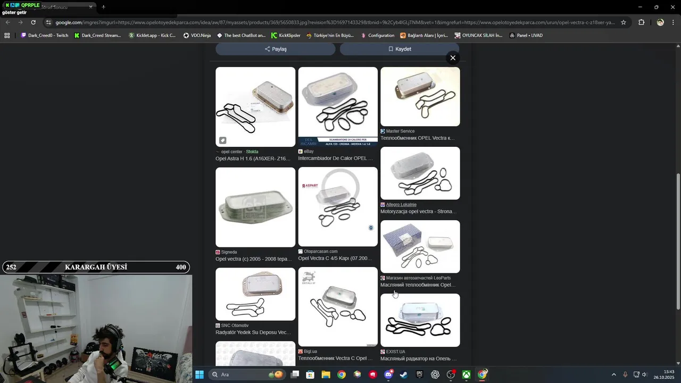The width and height of the screenshot is (681, 383).
Task: Open the Bigl.ua Vectra C thumbnail
Action: tap(338, 307)
